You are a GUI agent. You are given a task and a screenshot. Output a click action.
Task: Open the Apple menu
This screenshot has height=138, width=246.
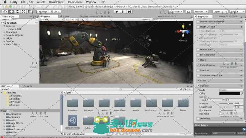click(5, 2)
